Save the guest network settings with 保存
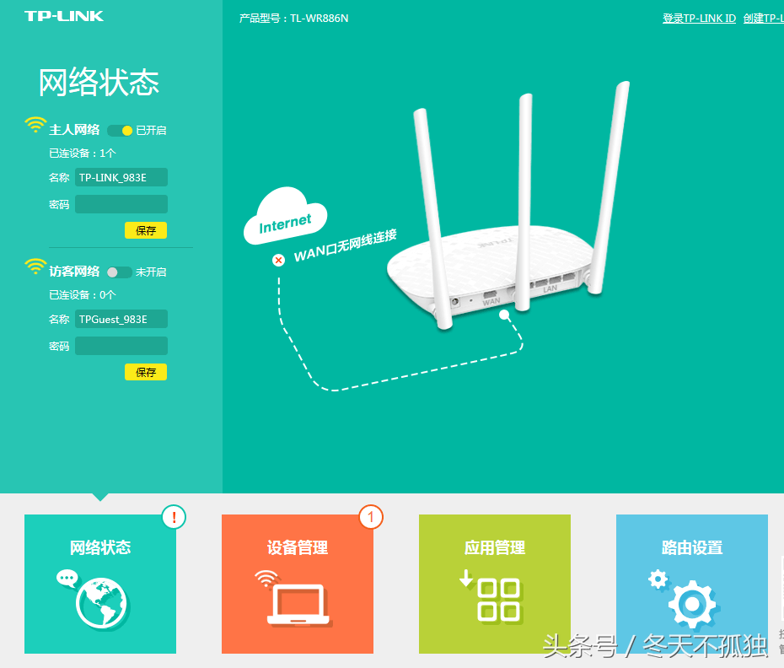This screenshot has height=668, width=784. click(146, 372)
